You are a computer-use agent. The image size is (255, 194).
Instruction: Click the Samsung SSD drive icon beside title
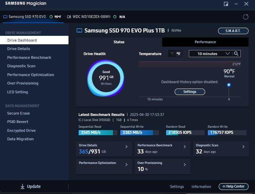point(79,31)
